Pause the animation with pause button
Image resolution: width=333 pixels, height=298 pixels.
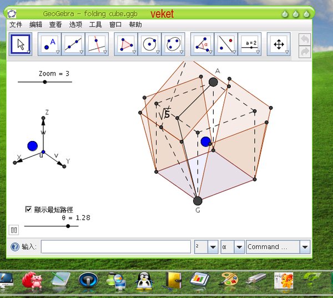[x=14, y=230]
